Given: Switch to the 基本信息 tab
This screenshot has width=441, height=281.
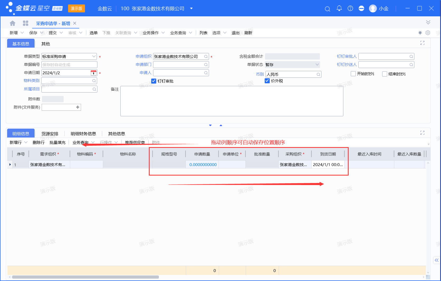Looking at the screenshot, I should (x=21, y=44).
